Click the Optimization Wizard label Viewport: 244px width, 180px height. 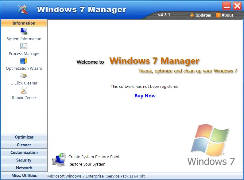click(x=24, y=68)
